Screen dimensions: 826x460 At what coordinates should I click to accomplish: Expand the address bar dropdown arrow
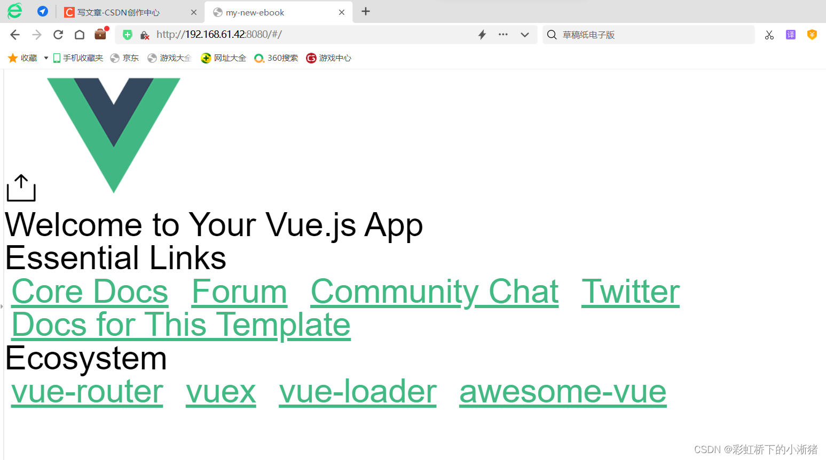[525, 35]
